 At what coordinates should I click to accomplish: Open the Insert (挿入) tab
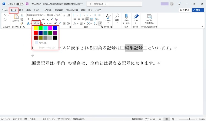21,10
